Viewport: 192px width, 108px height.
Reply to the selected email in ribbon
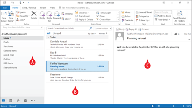coord(42,15)
